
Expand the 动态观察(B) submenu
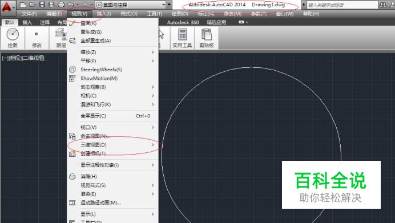pos(112,87)
